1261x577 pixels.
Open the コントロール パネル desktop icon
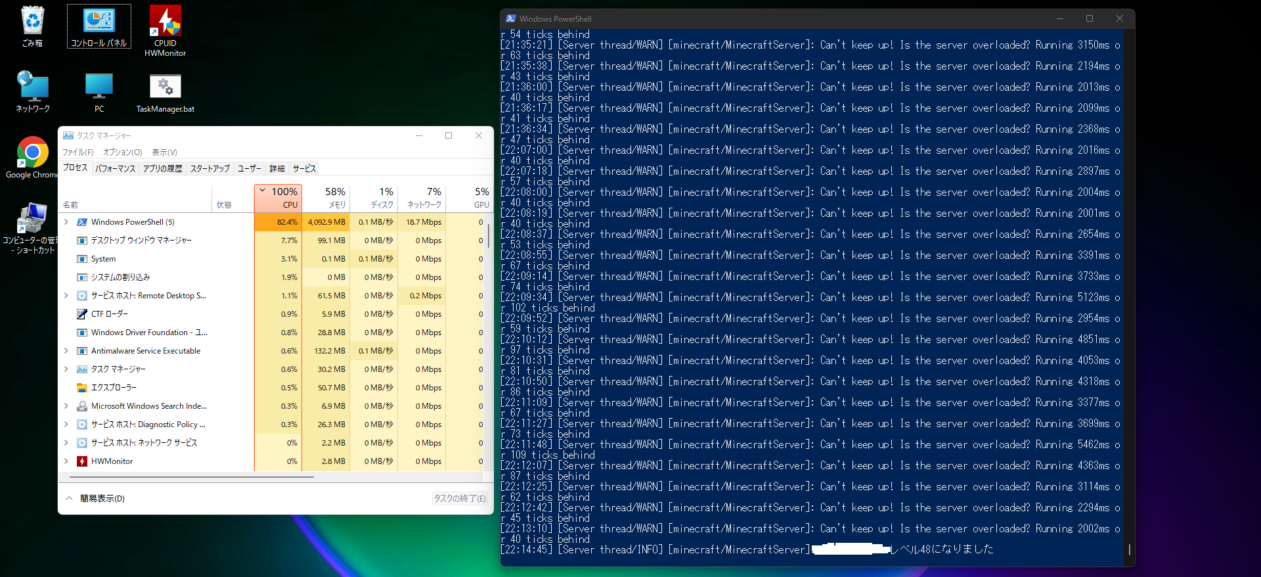pos(99,26)
